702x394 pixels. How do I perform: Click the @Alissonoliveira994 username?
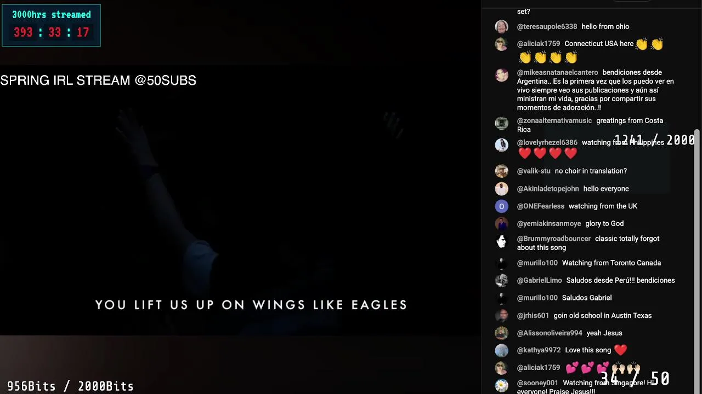[550, 333]
